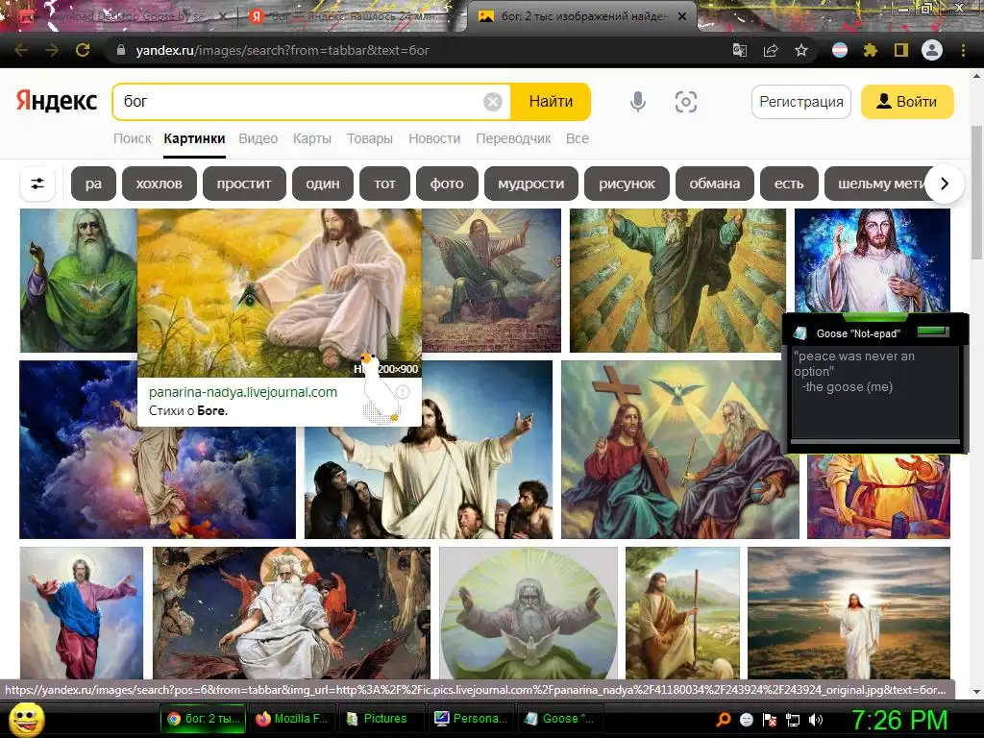Click the smiley start button
This screenshot has width=984, height=738.
tap(26, 719)
